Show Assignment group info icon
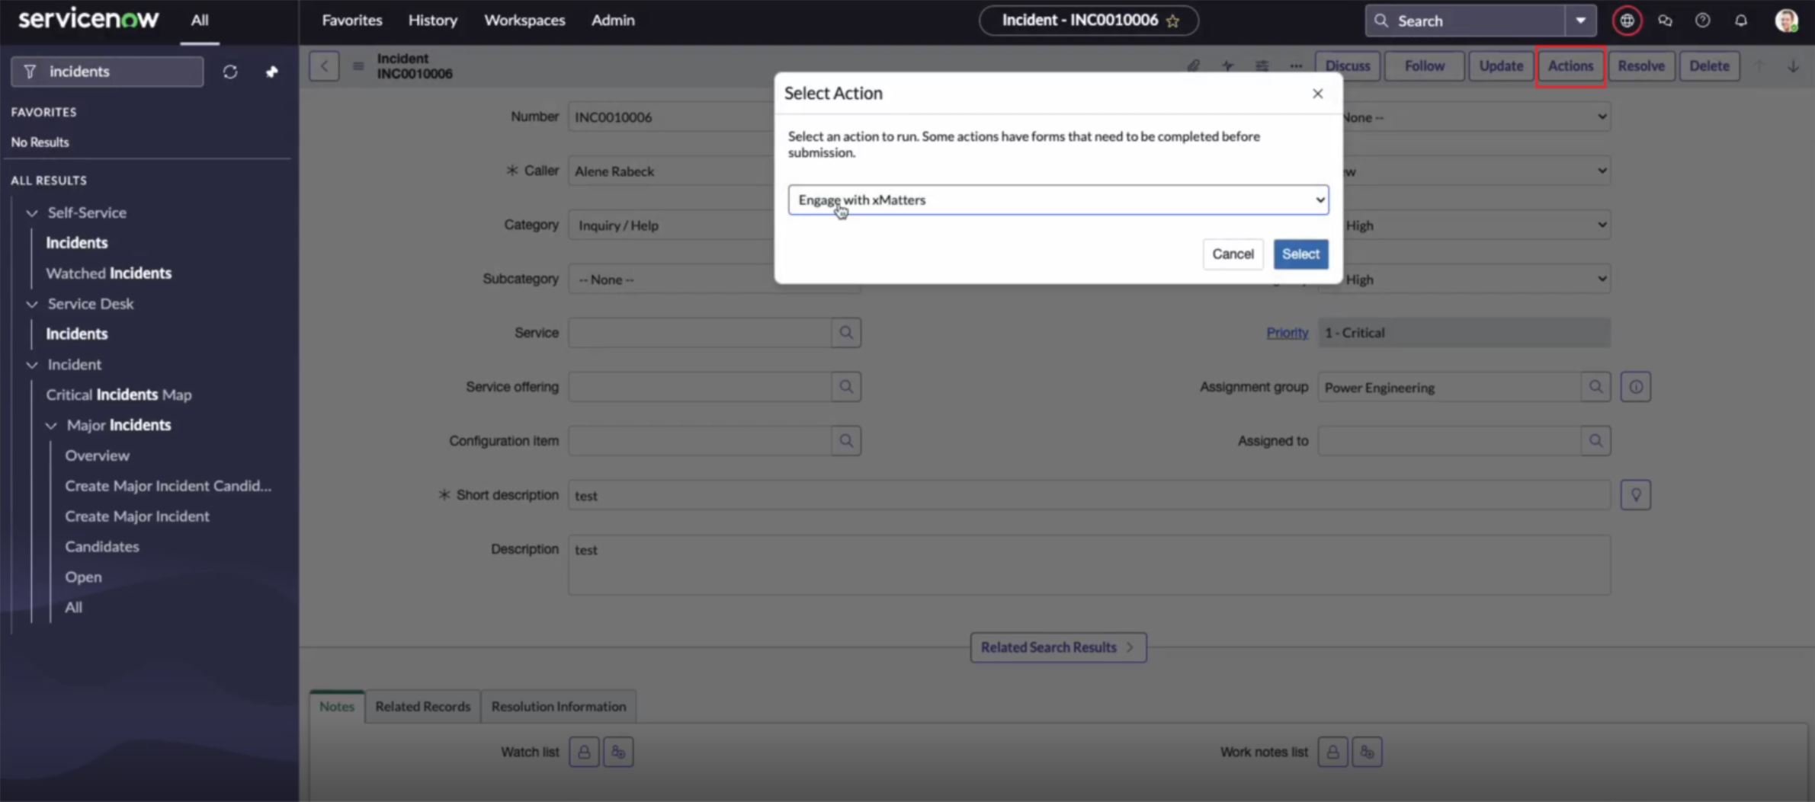 1636,387
